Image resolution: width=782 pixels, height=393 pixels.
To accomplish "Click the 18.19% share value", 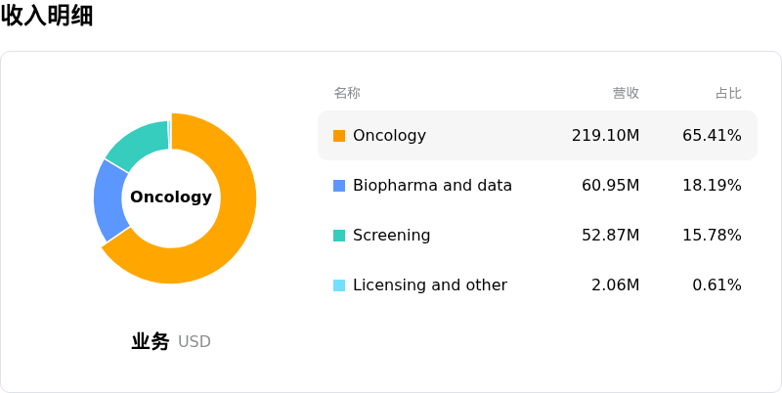I will [x=712, y=186].
